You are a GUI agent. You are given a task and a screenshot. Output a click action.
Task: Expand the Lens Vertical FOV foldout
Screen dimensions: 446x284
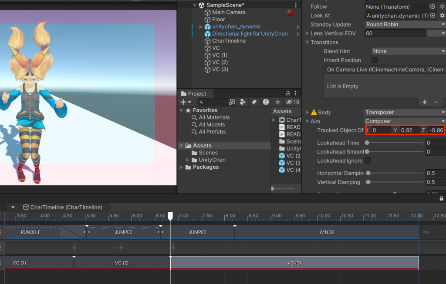pyautogui.click(x=307, y=33)
